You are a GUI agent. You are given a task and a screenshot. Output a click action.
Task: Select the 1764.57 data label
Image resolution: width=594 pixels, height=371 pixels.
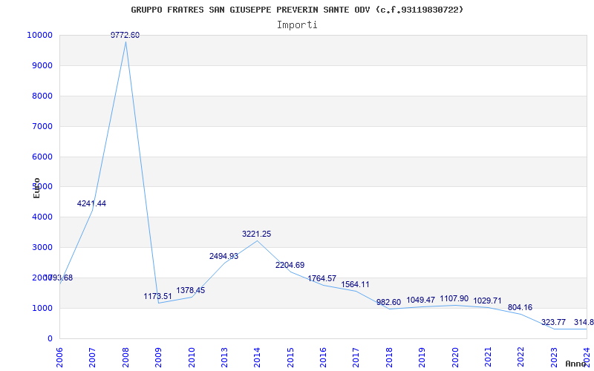(322, 279)
